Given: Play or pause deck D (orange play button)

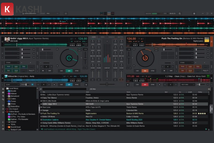Looking at the screenshot, I should pos(145,71).
